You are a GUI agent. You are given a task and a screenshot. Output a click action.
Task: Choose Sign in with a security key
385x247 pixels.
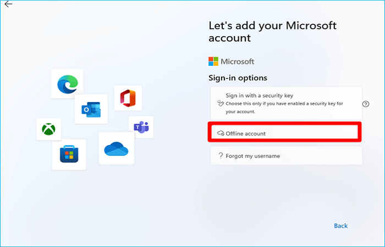pos(260,95)
